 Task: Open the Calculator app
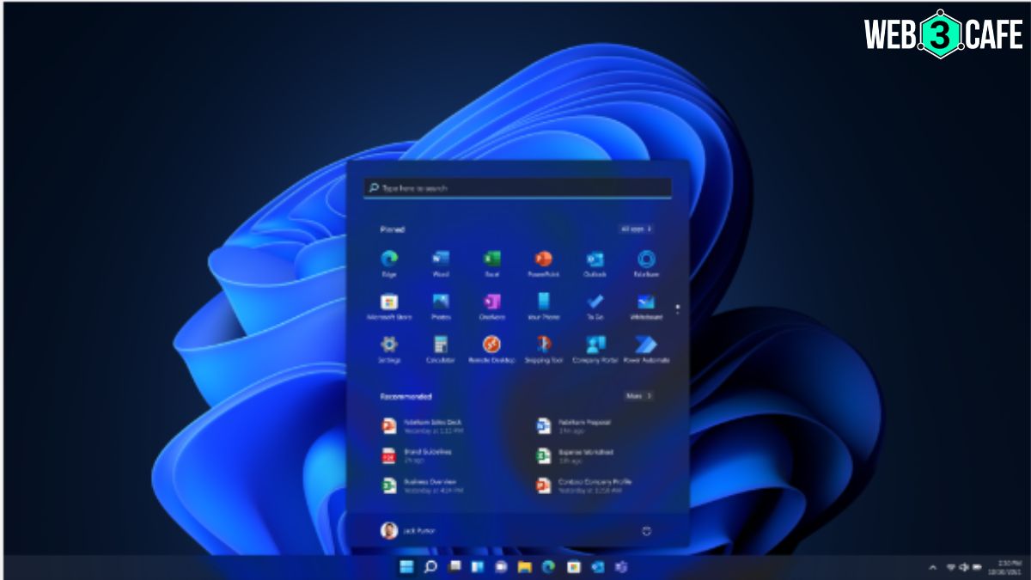pos(441,345)
